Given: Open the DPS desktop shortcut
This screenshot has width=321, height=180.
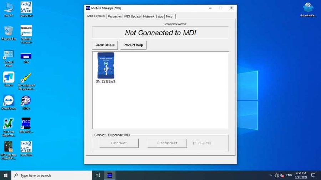Looking at the screenshot, I should (26, 56).
